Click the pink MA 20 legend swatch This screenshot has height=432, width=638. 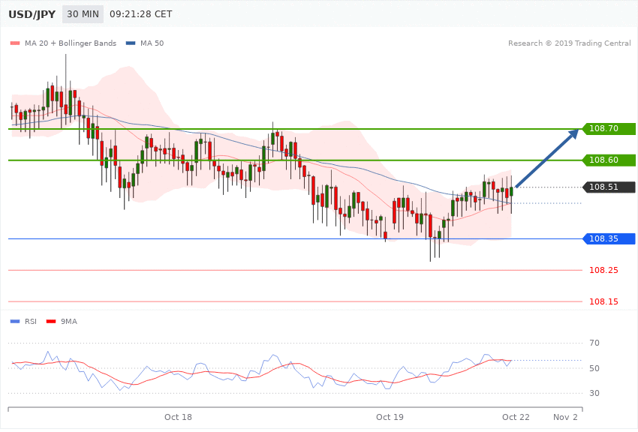(15, 43)
